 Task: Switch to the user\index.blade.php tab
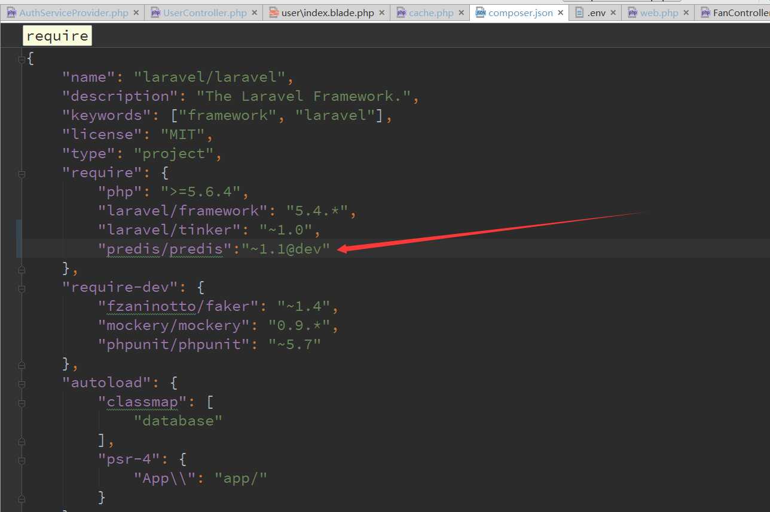[326, 13]
